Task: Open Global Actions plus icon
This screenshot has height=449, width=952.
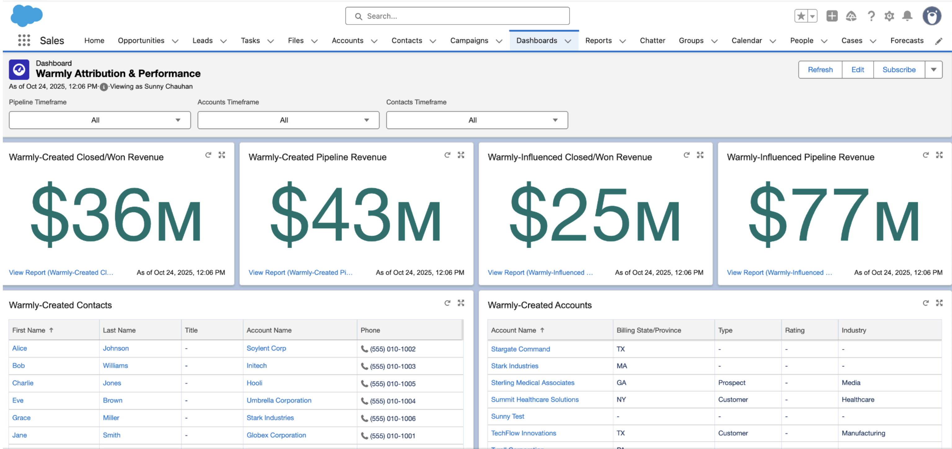Action: pyautogui.click(x=832, y=16)
